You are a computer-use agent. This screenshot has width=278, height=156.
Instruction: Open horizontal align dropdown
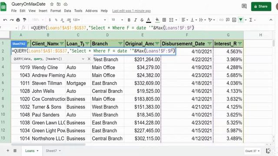point(185,20)
